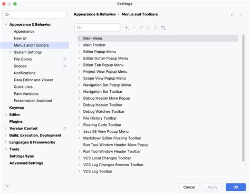
Task: Expand Build, Execution, Deployment section
Action: [x=6, y=135]
